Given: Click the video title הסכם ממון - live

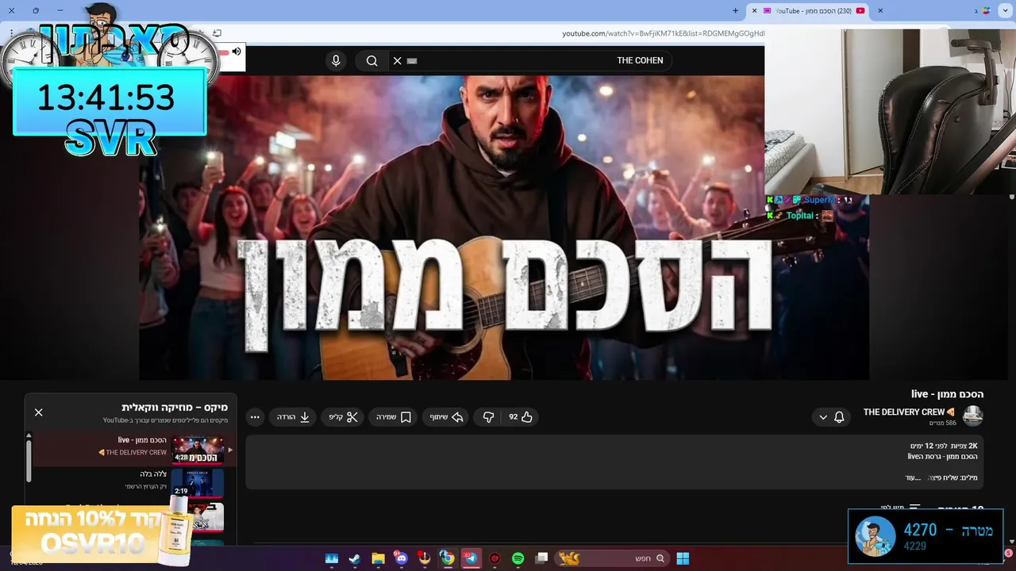Looking at the screenshot, I should [947, 394].
